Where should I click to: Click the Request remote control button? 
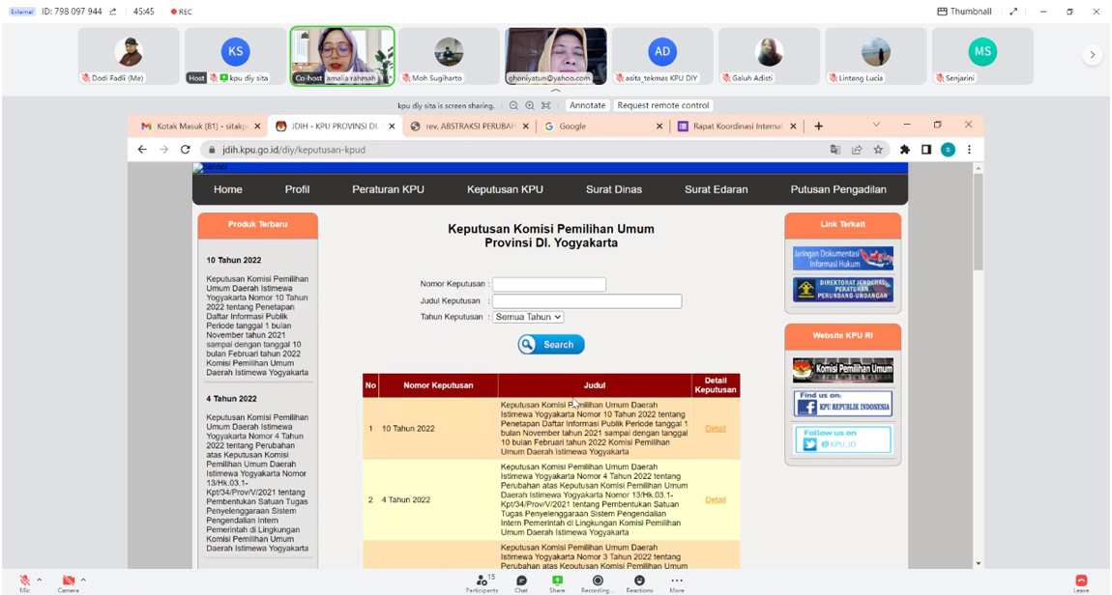coord(663,105)
